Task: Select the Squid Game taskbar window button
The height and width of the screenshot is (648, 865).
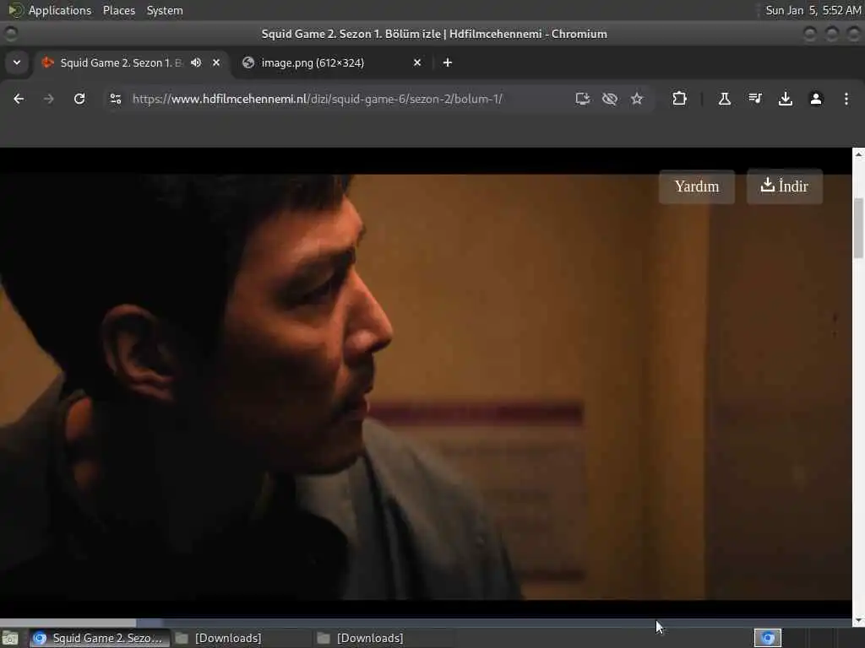Action: [98, 638]
